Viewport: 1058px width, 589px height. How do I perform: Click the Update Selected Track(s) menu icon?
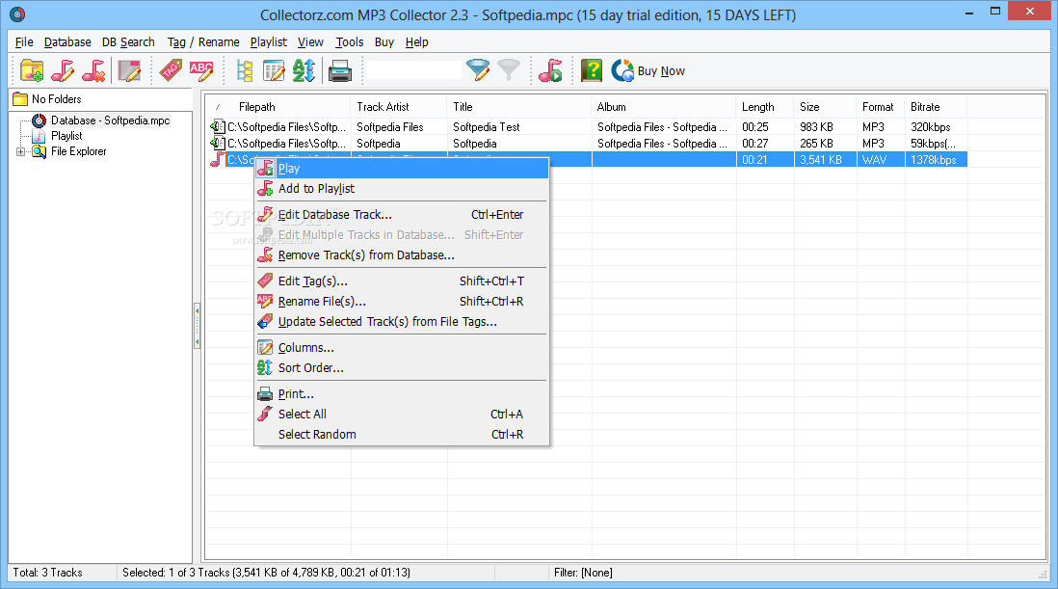click(265, 321)
